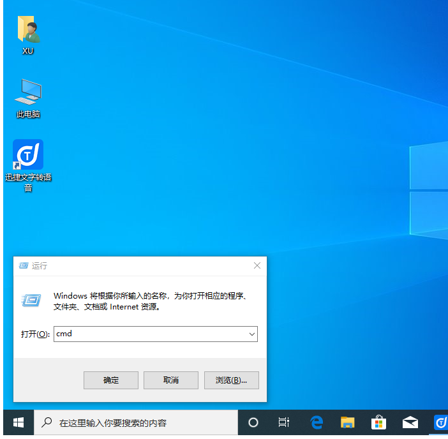
Task: Open File Explorer from the taskbar
Action: pyautogui.click(x=347, y=422)
